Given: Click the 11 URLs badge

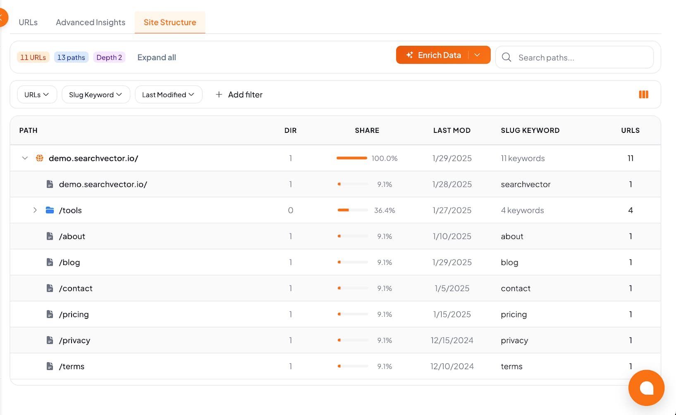Looking at the screenshot, I should coord(33,57).
